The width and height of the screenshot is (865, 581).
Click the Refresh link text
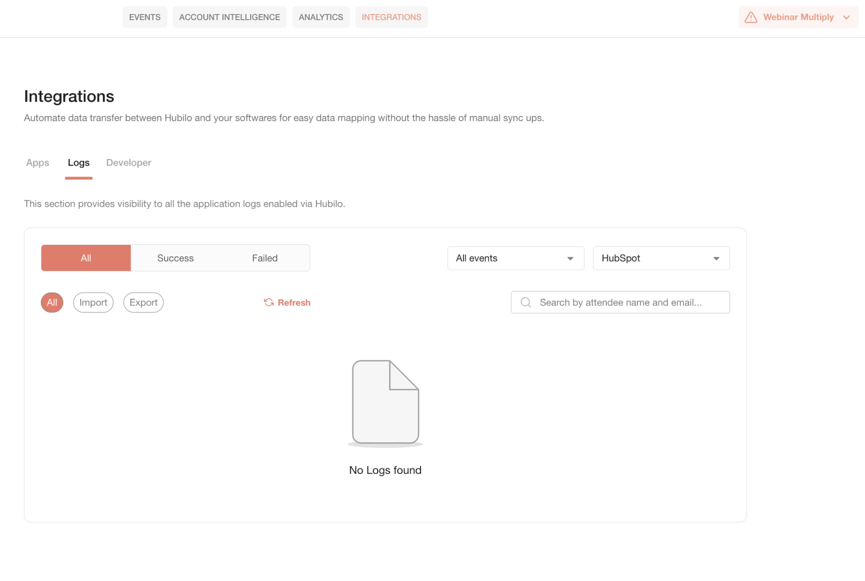[294, 302]
